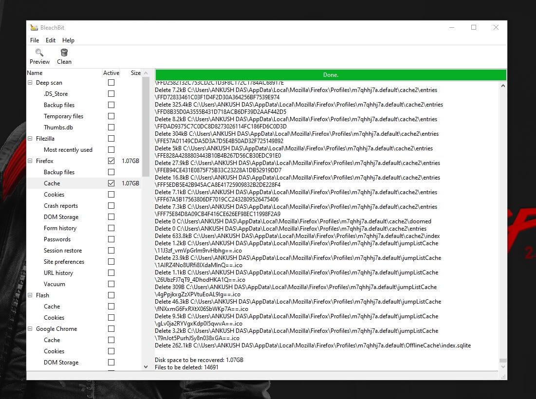The height and width of the screenshot is (399, 536).
Task: Select the Google Chrome tree row
Action: click(x=84, y=328)
